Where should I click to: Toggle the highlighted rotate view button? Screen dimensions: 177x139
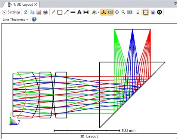tap(110, 12)
